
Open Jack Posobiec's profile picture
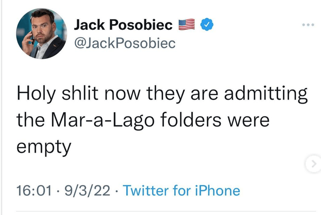42,34
